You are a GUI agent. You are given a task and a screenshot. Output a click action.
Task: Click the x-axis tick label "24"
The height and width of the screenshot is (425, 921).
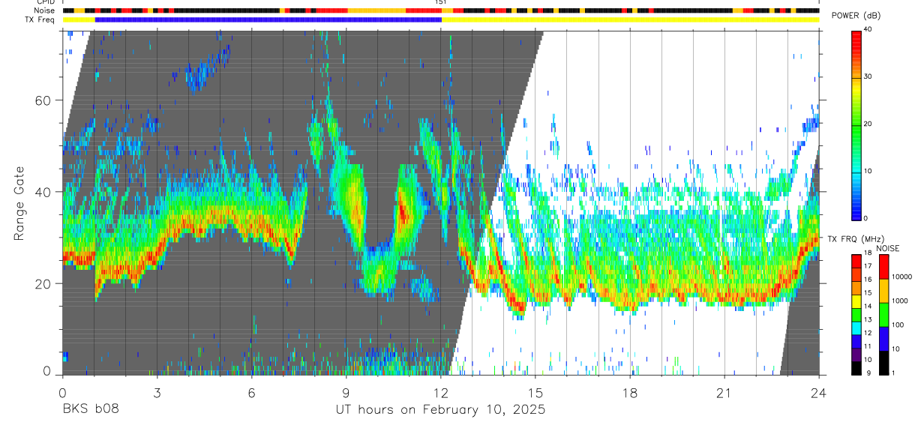(x=818, y=392)
